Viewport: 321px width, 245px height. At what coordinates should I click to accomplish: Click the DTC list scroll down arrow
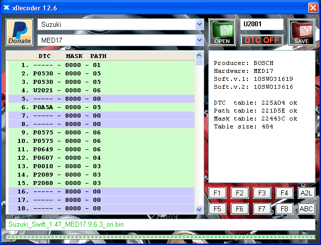coord(199,209)
